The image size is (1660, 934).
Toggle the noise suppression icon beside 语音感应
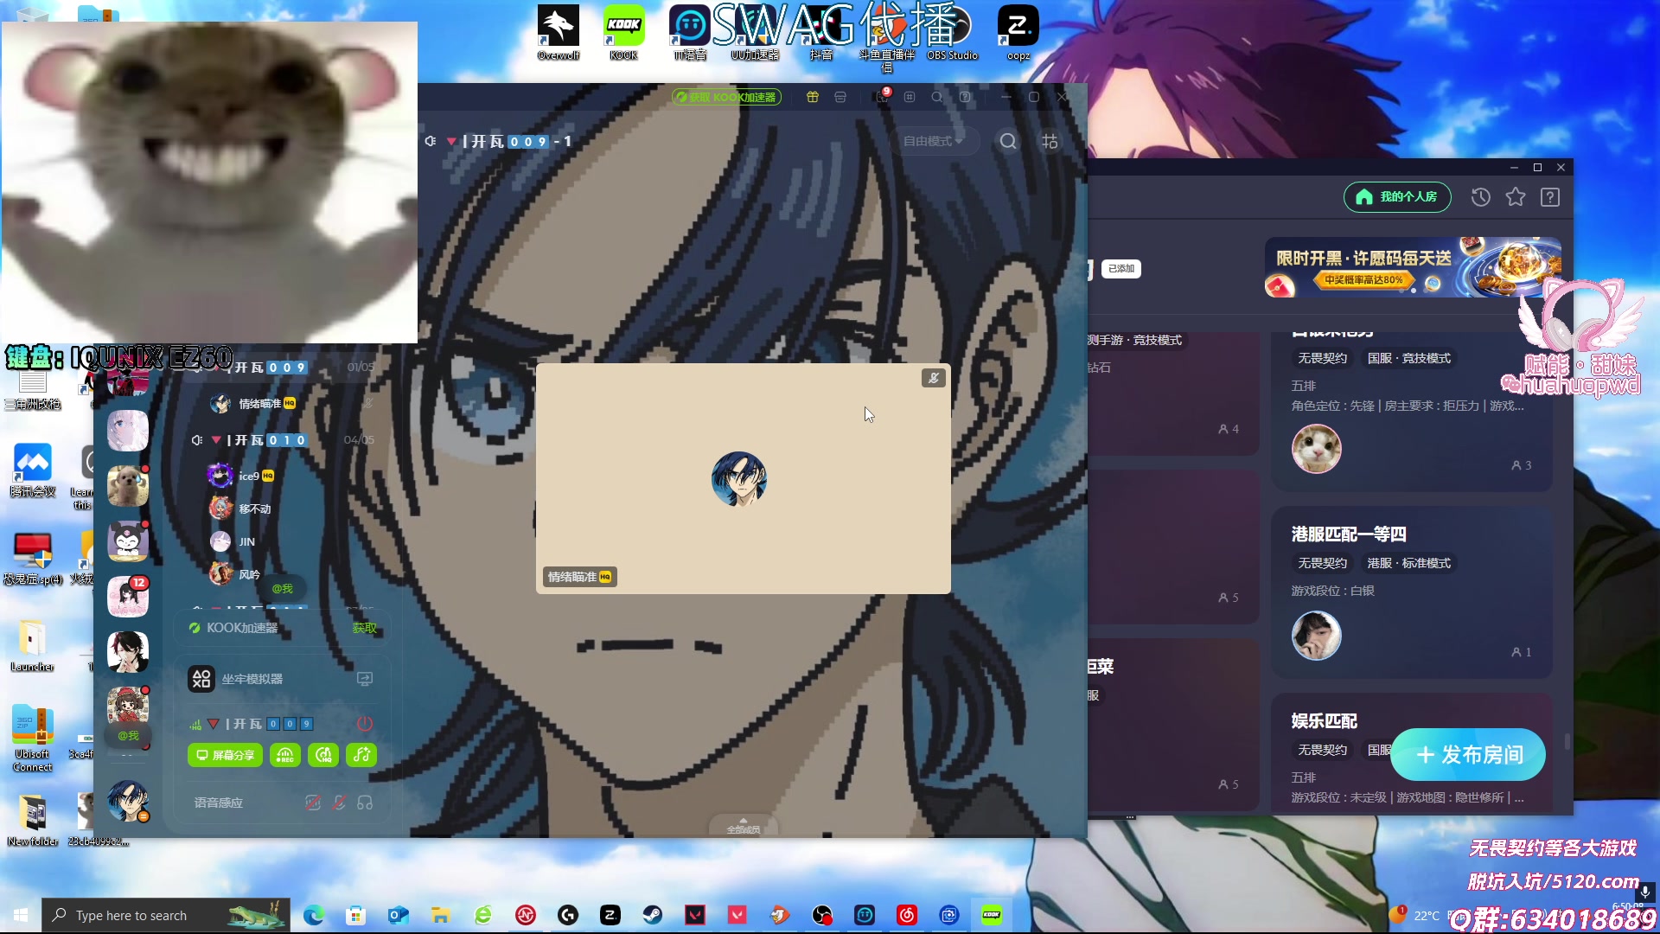click(313, 803)
